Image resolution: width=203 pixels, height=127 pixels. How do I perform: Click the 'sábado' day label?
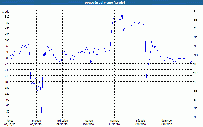141,121
